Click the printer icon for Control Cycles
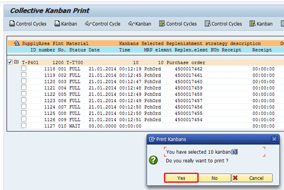The width and height of the screenshot is (284, 190). [x=12, y=24]
